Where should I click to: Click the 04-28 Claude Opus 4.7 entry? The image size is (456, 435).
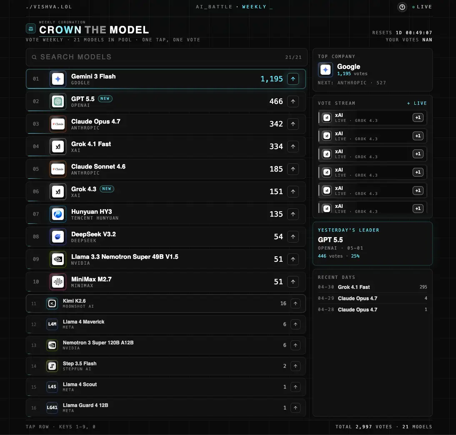[372, 310]
